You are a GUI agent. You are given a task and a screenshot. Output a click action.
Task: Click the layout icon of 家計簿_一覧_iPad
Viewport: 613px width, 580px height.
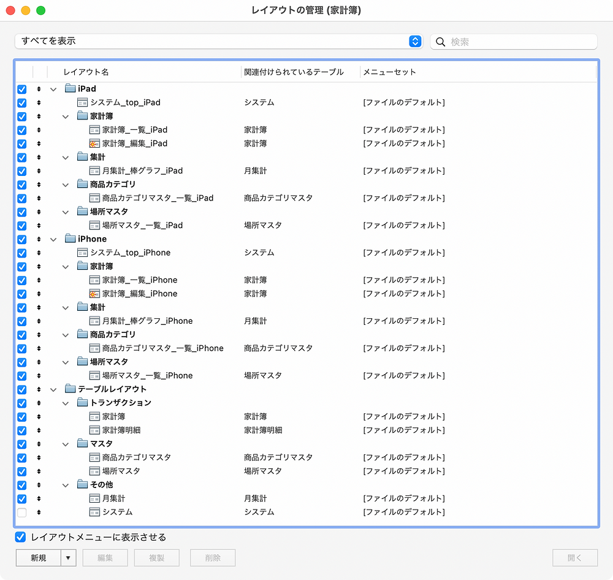point(94,130)
